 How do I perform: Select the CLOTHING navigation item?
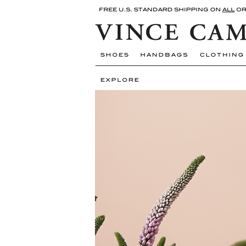[x=221, y=55]
